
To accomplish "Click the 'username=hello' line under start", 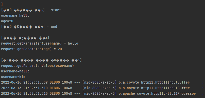I will (x=15, y=15).
